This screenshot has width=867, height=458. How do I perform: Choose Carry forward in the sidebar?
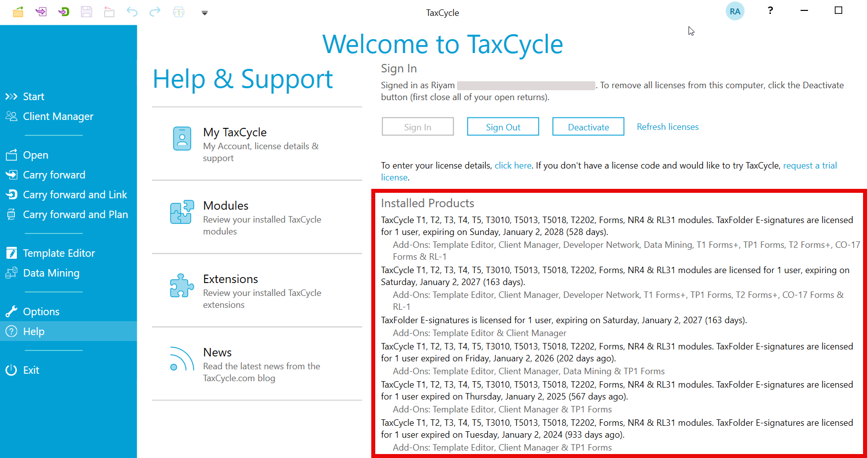pos(68,175)
